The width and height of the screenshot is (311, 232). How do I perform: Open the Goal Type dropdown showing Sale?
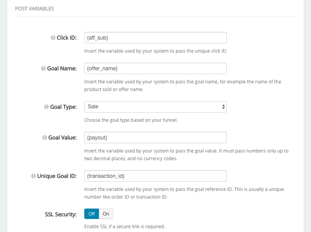click(x=155, y=107)
